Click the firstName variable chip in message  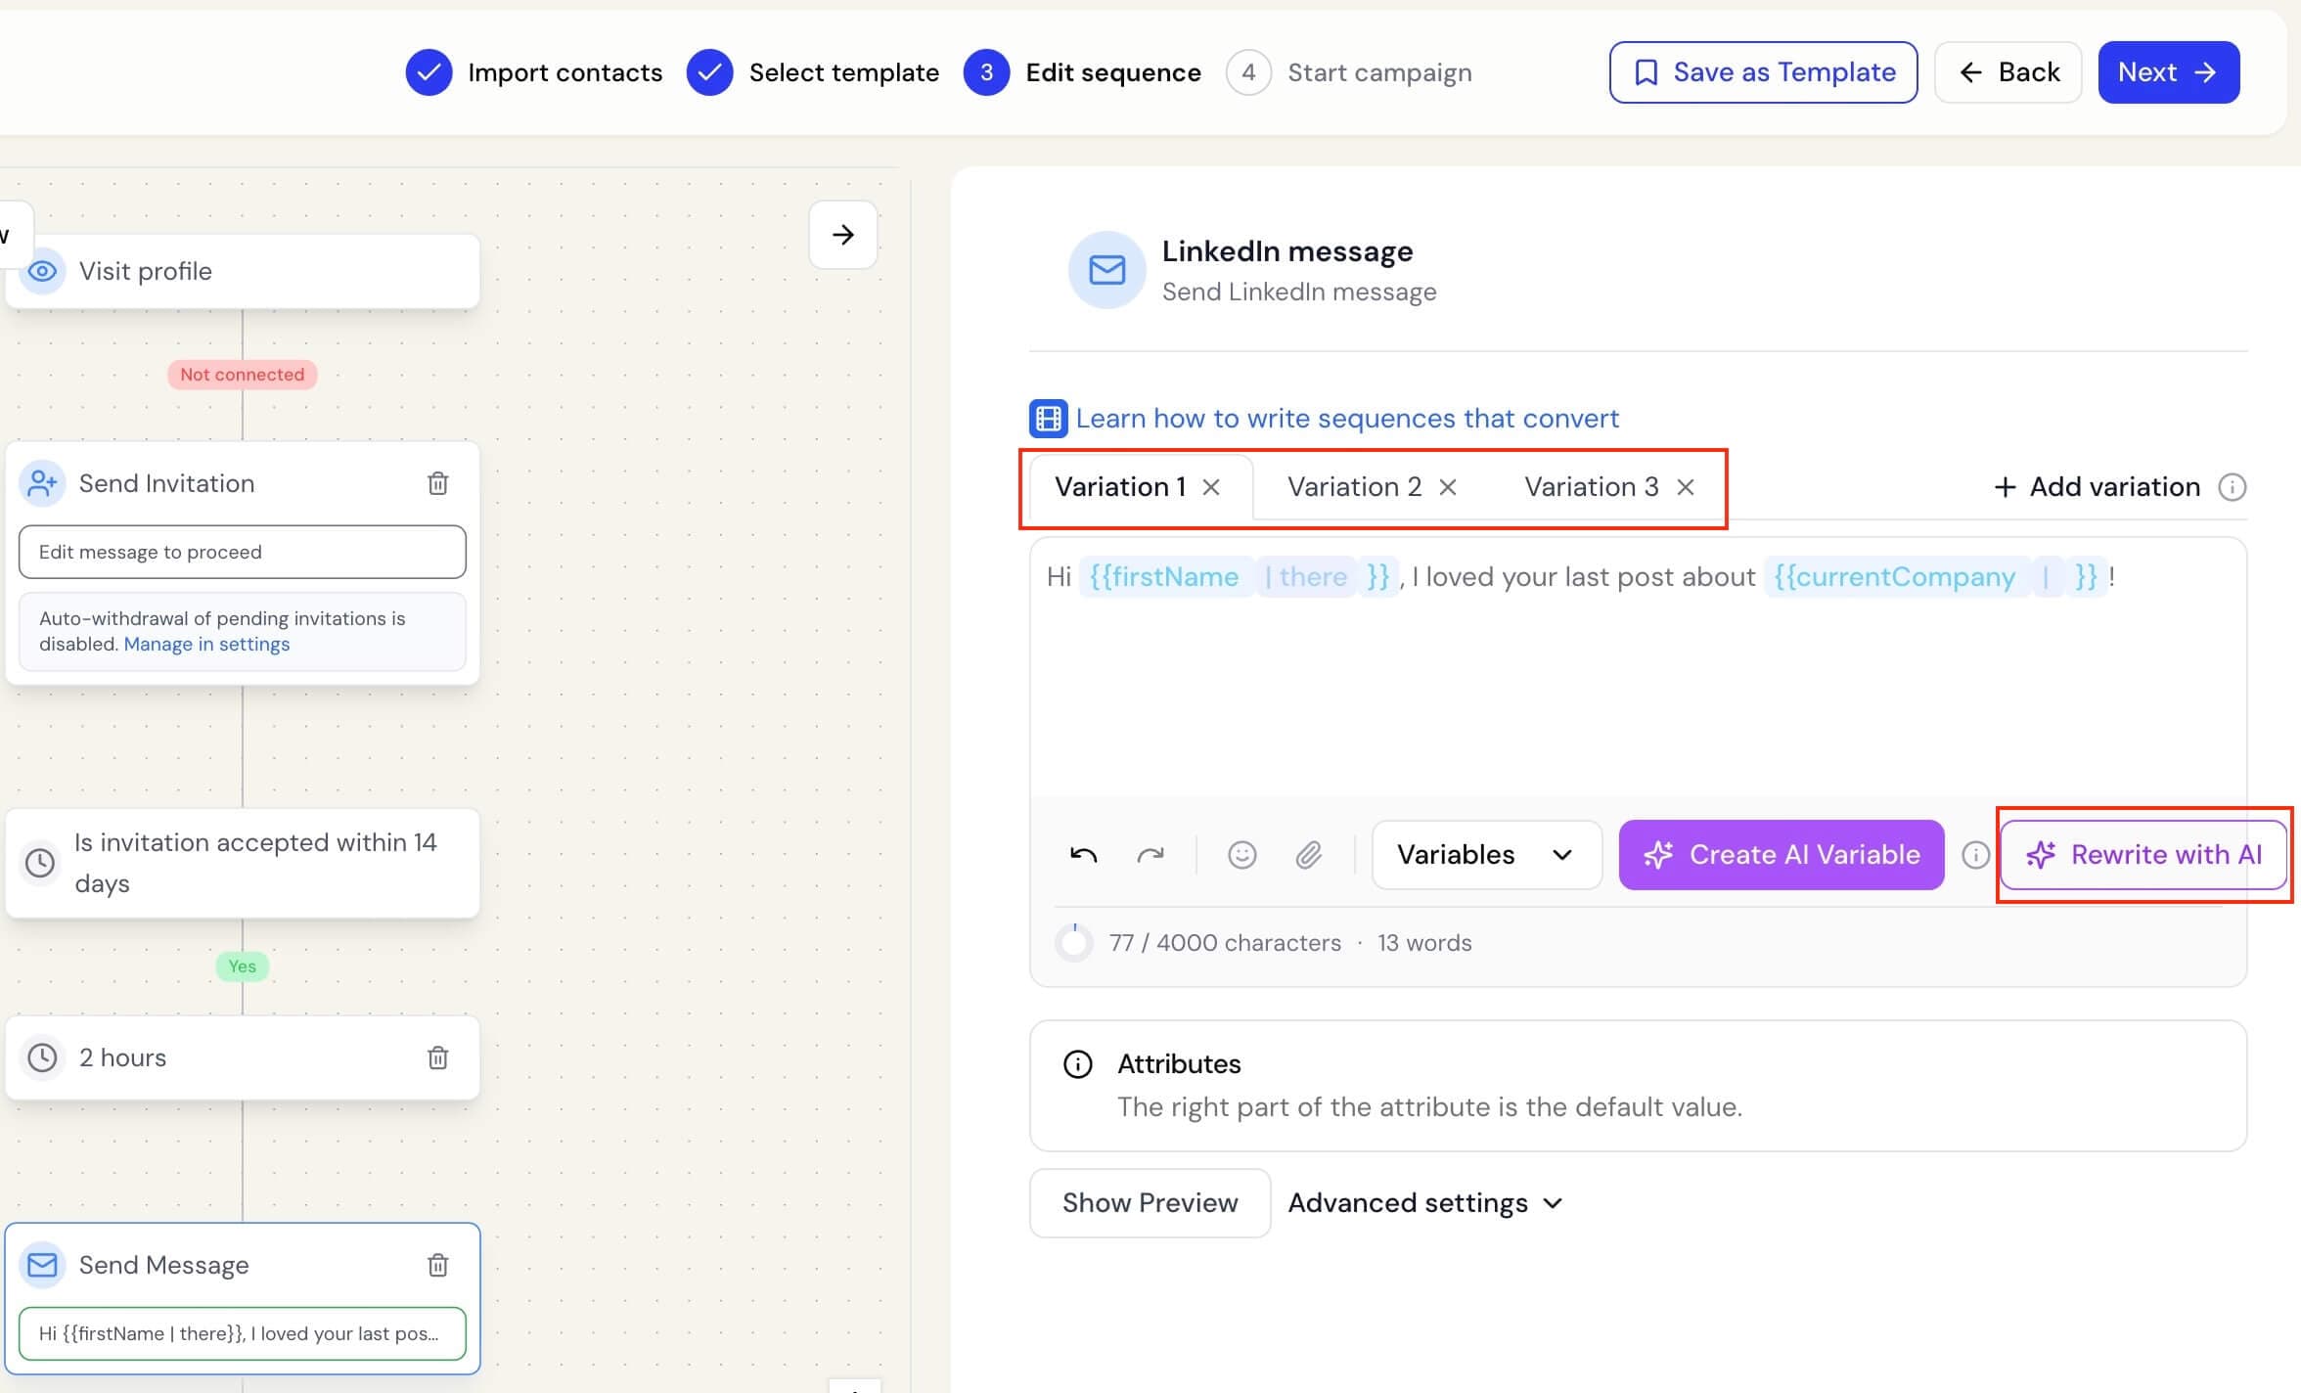pyautogui.click(x=1239, y=577)
